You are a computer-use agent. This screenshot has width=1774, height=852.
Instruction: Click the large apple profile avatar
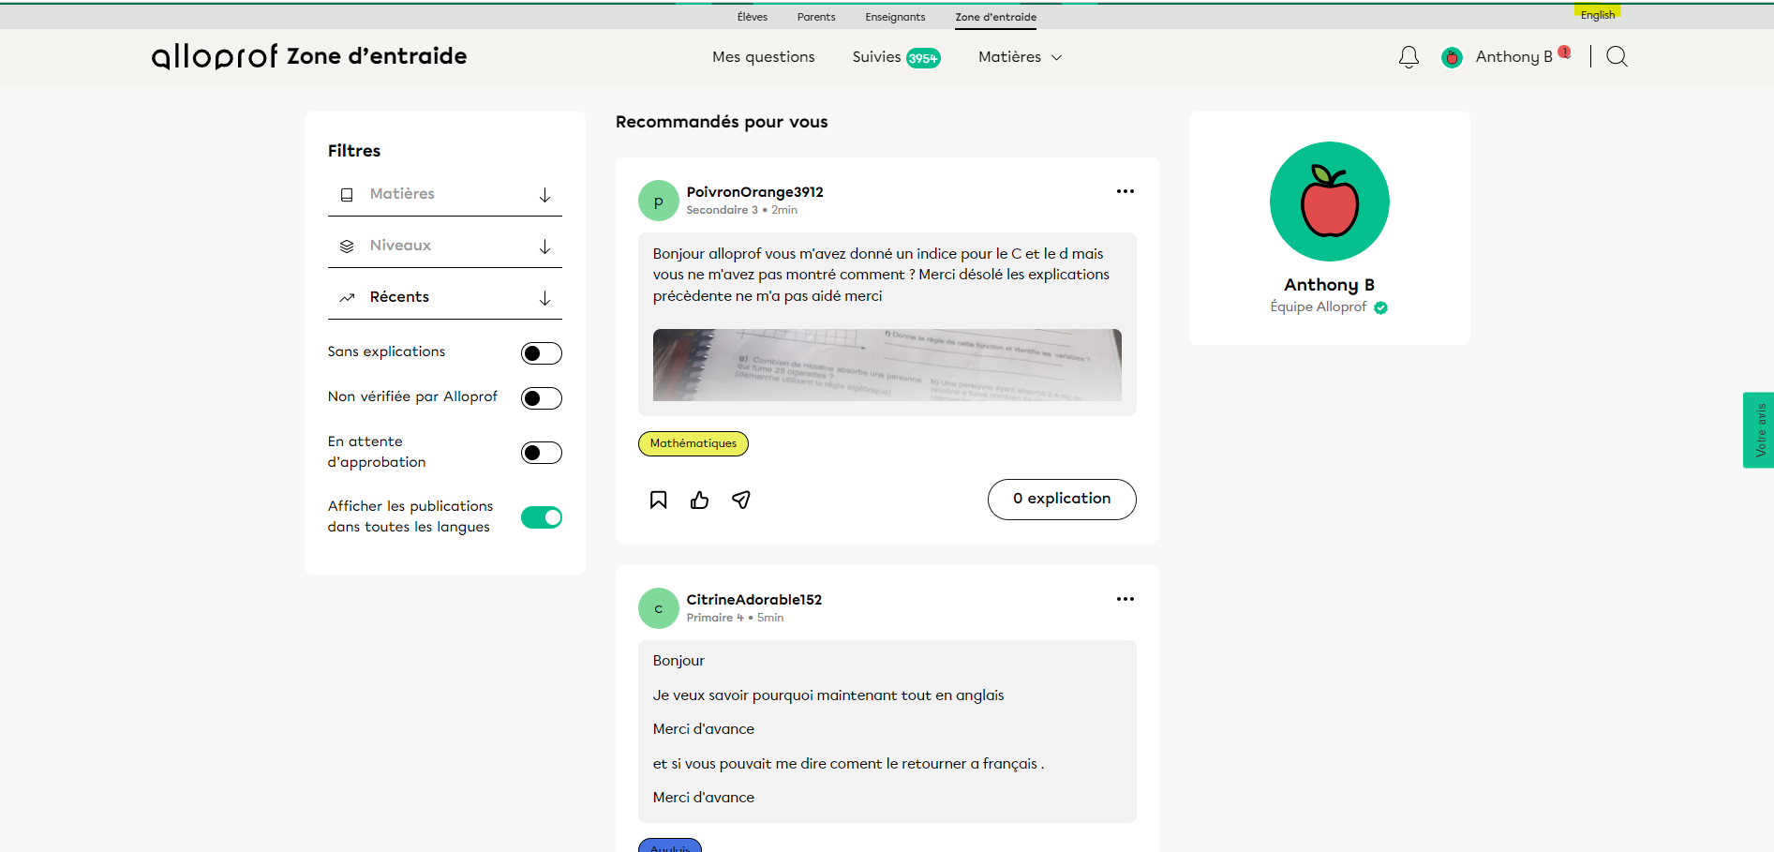click(1329, 202)
